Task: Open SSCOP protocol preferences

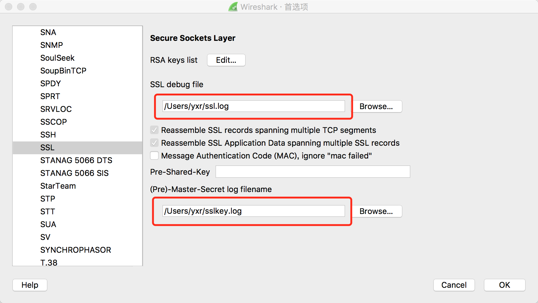Action: click(x=77, y=122)
